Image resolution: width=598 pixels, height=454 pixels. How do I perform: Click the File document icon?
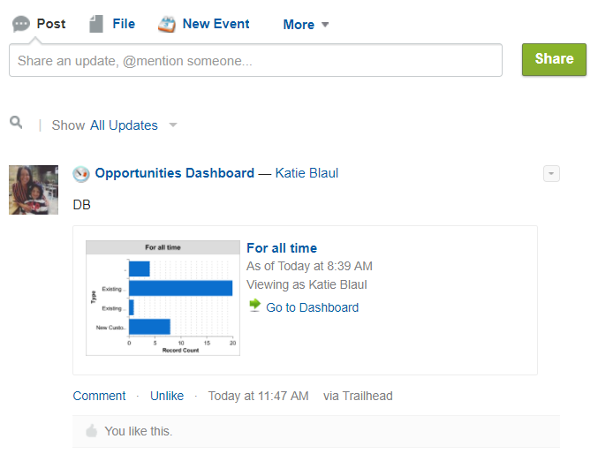pos(97,24)
